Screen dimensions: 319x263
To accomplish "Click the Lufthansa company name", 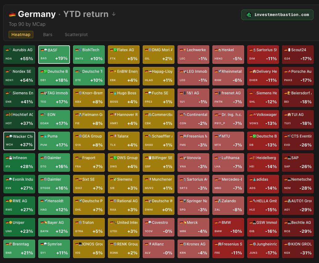I will pos(230,158).
